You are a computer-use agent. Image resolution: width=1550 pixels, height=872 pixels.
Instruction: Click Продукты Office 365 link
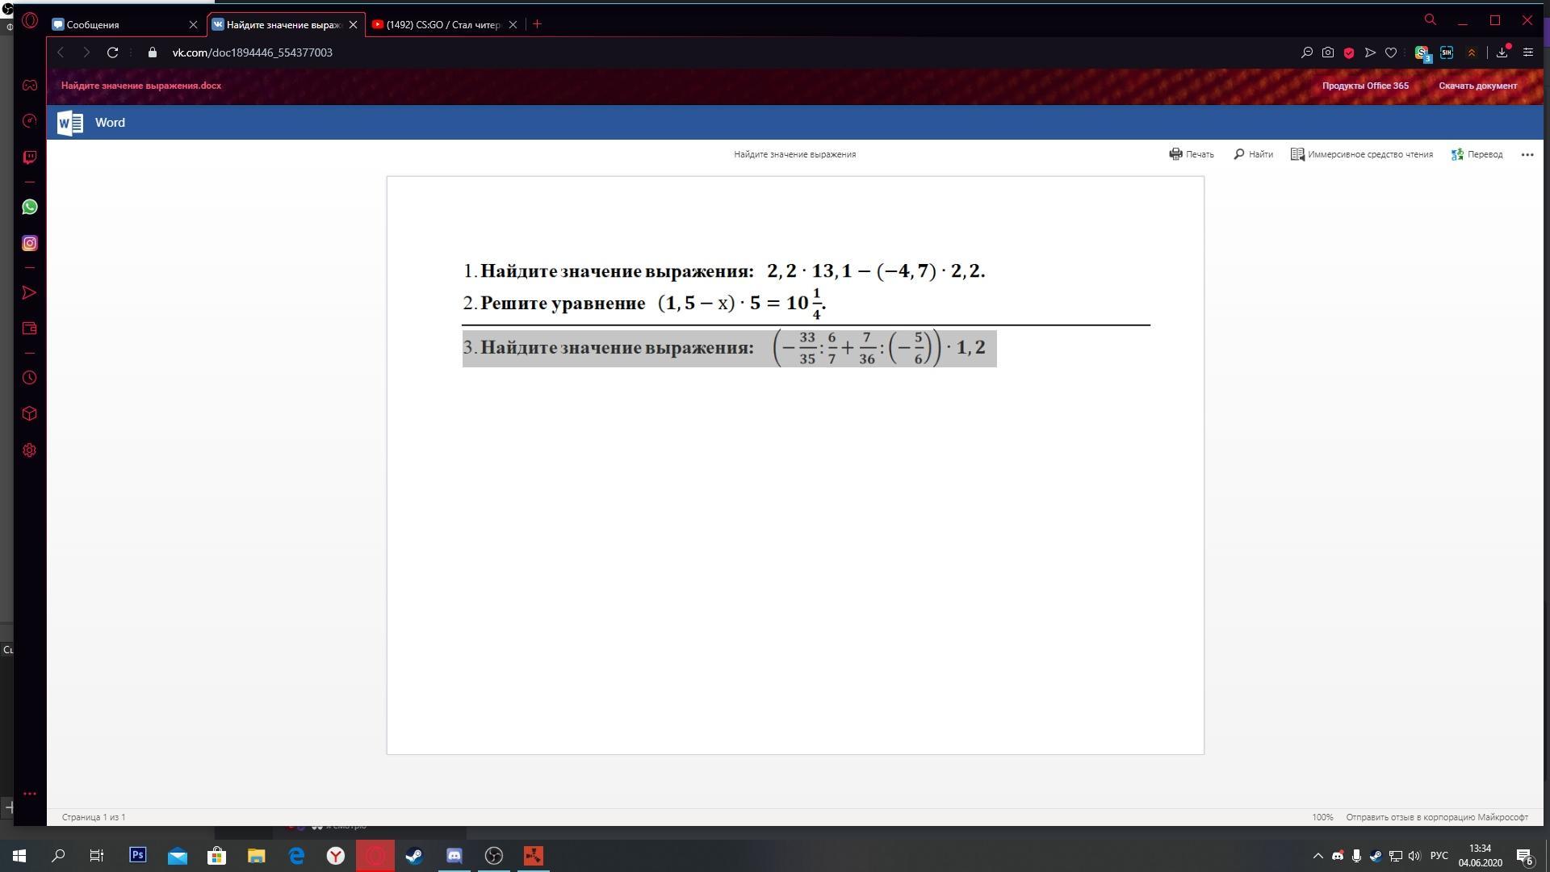1364,86
